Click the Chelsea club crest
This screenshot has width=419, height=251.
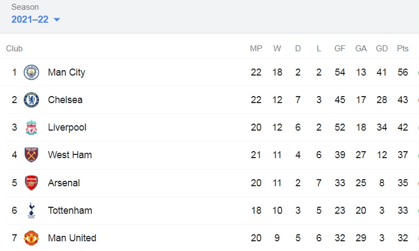tap(31, 100)
